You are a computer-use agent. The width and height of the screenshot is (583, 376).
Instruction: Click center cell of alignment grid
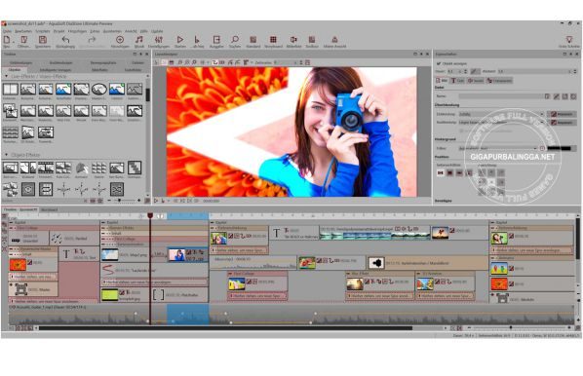click(x=491, y=182)
